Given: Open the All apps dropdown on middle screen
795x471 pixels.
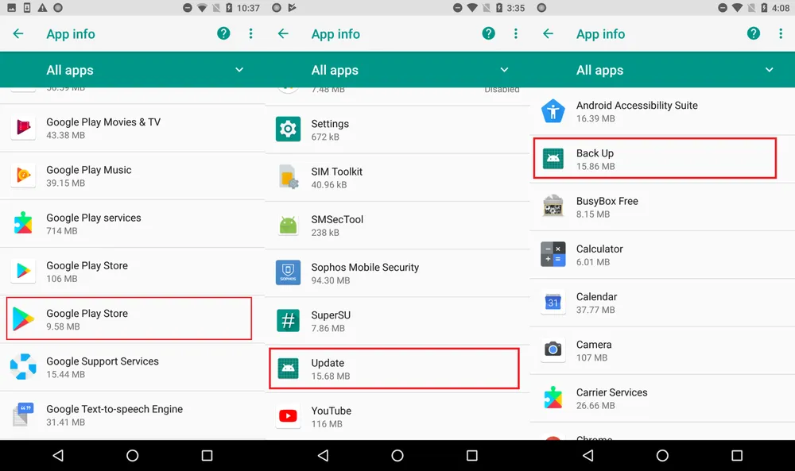Looking at the screenshot, I should (504, 70).
